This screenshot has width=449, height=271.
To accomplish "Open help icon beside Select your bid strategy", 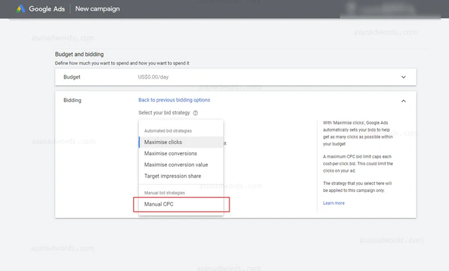I will coord(195,113).
